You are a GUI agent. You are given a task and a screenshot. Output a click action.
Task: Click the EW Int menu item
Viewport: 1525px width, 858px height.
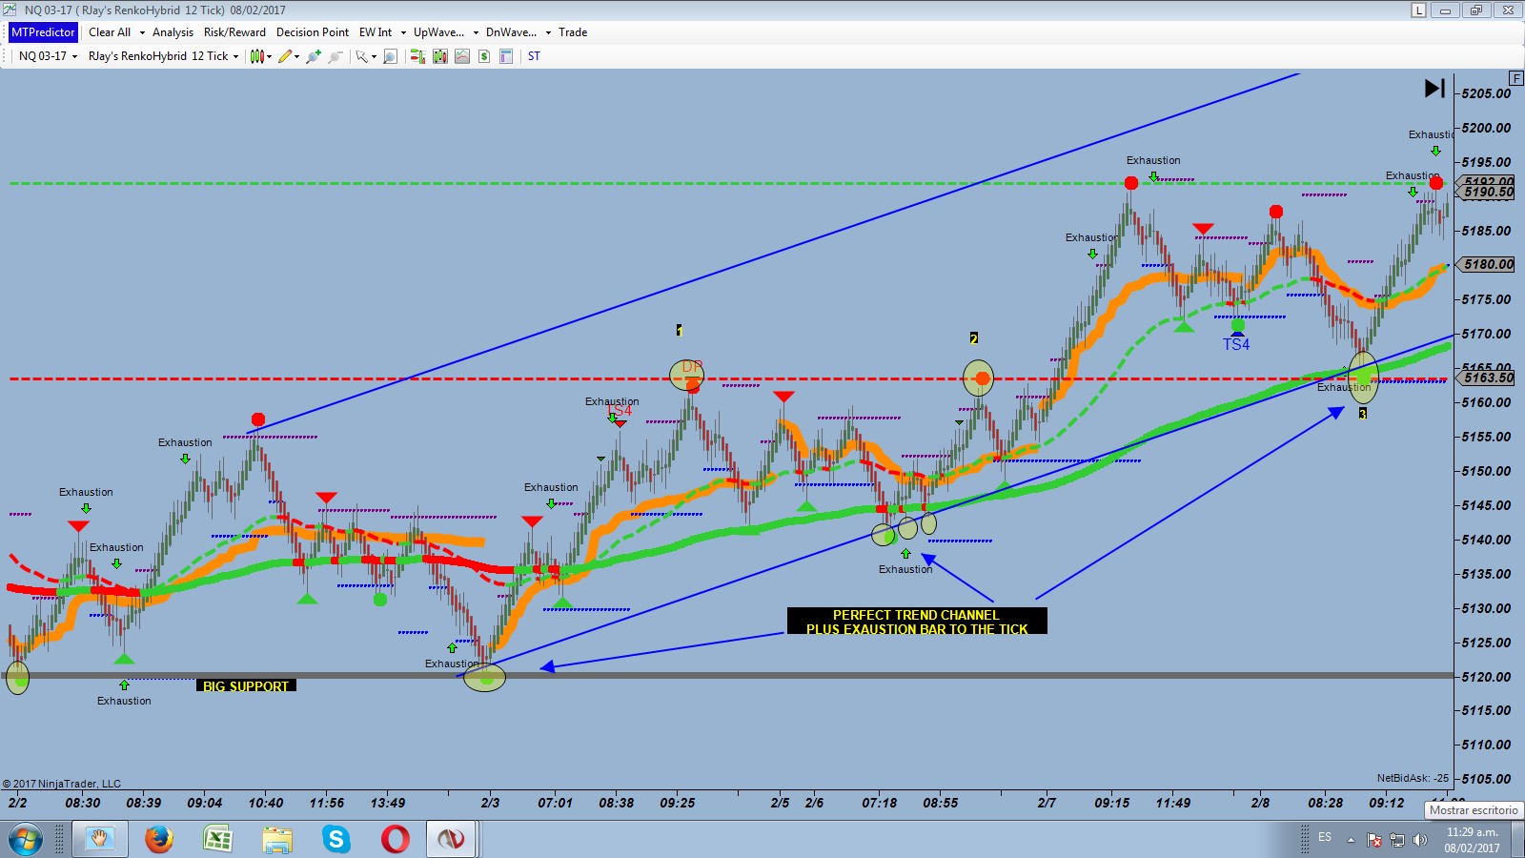376,32
